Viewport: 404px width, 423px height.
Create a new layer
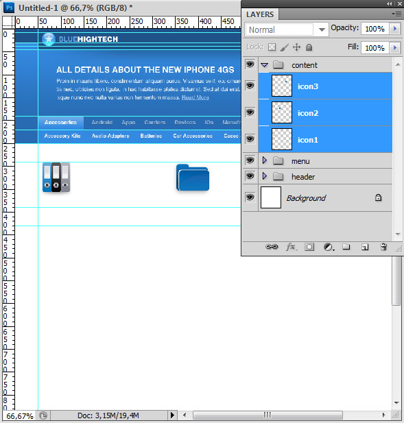click(365, 247)
